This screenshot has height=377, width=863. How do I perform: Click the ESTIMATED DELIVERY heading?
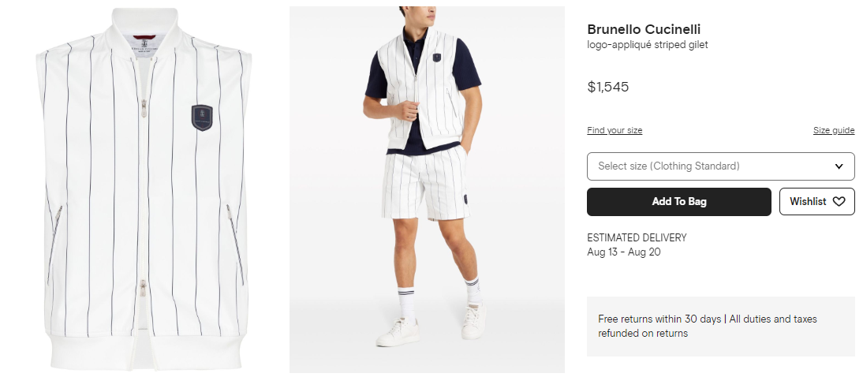point(637,237)
